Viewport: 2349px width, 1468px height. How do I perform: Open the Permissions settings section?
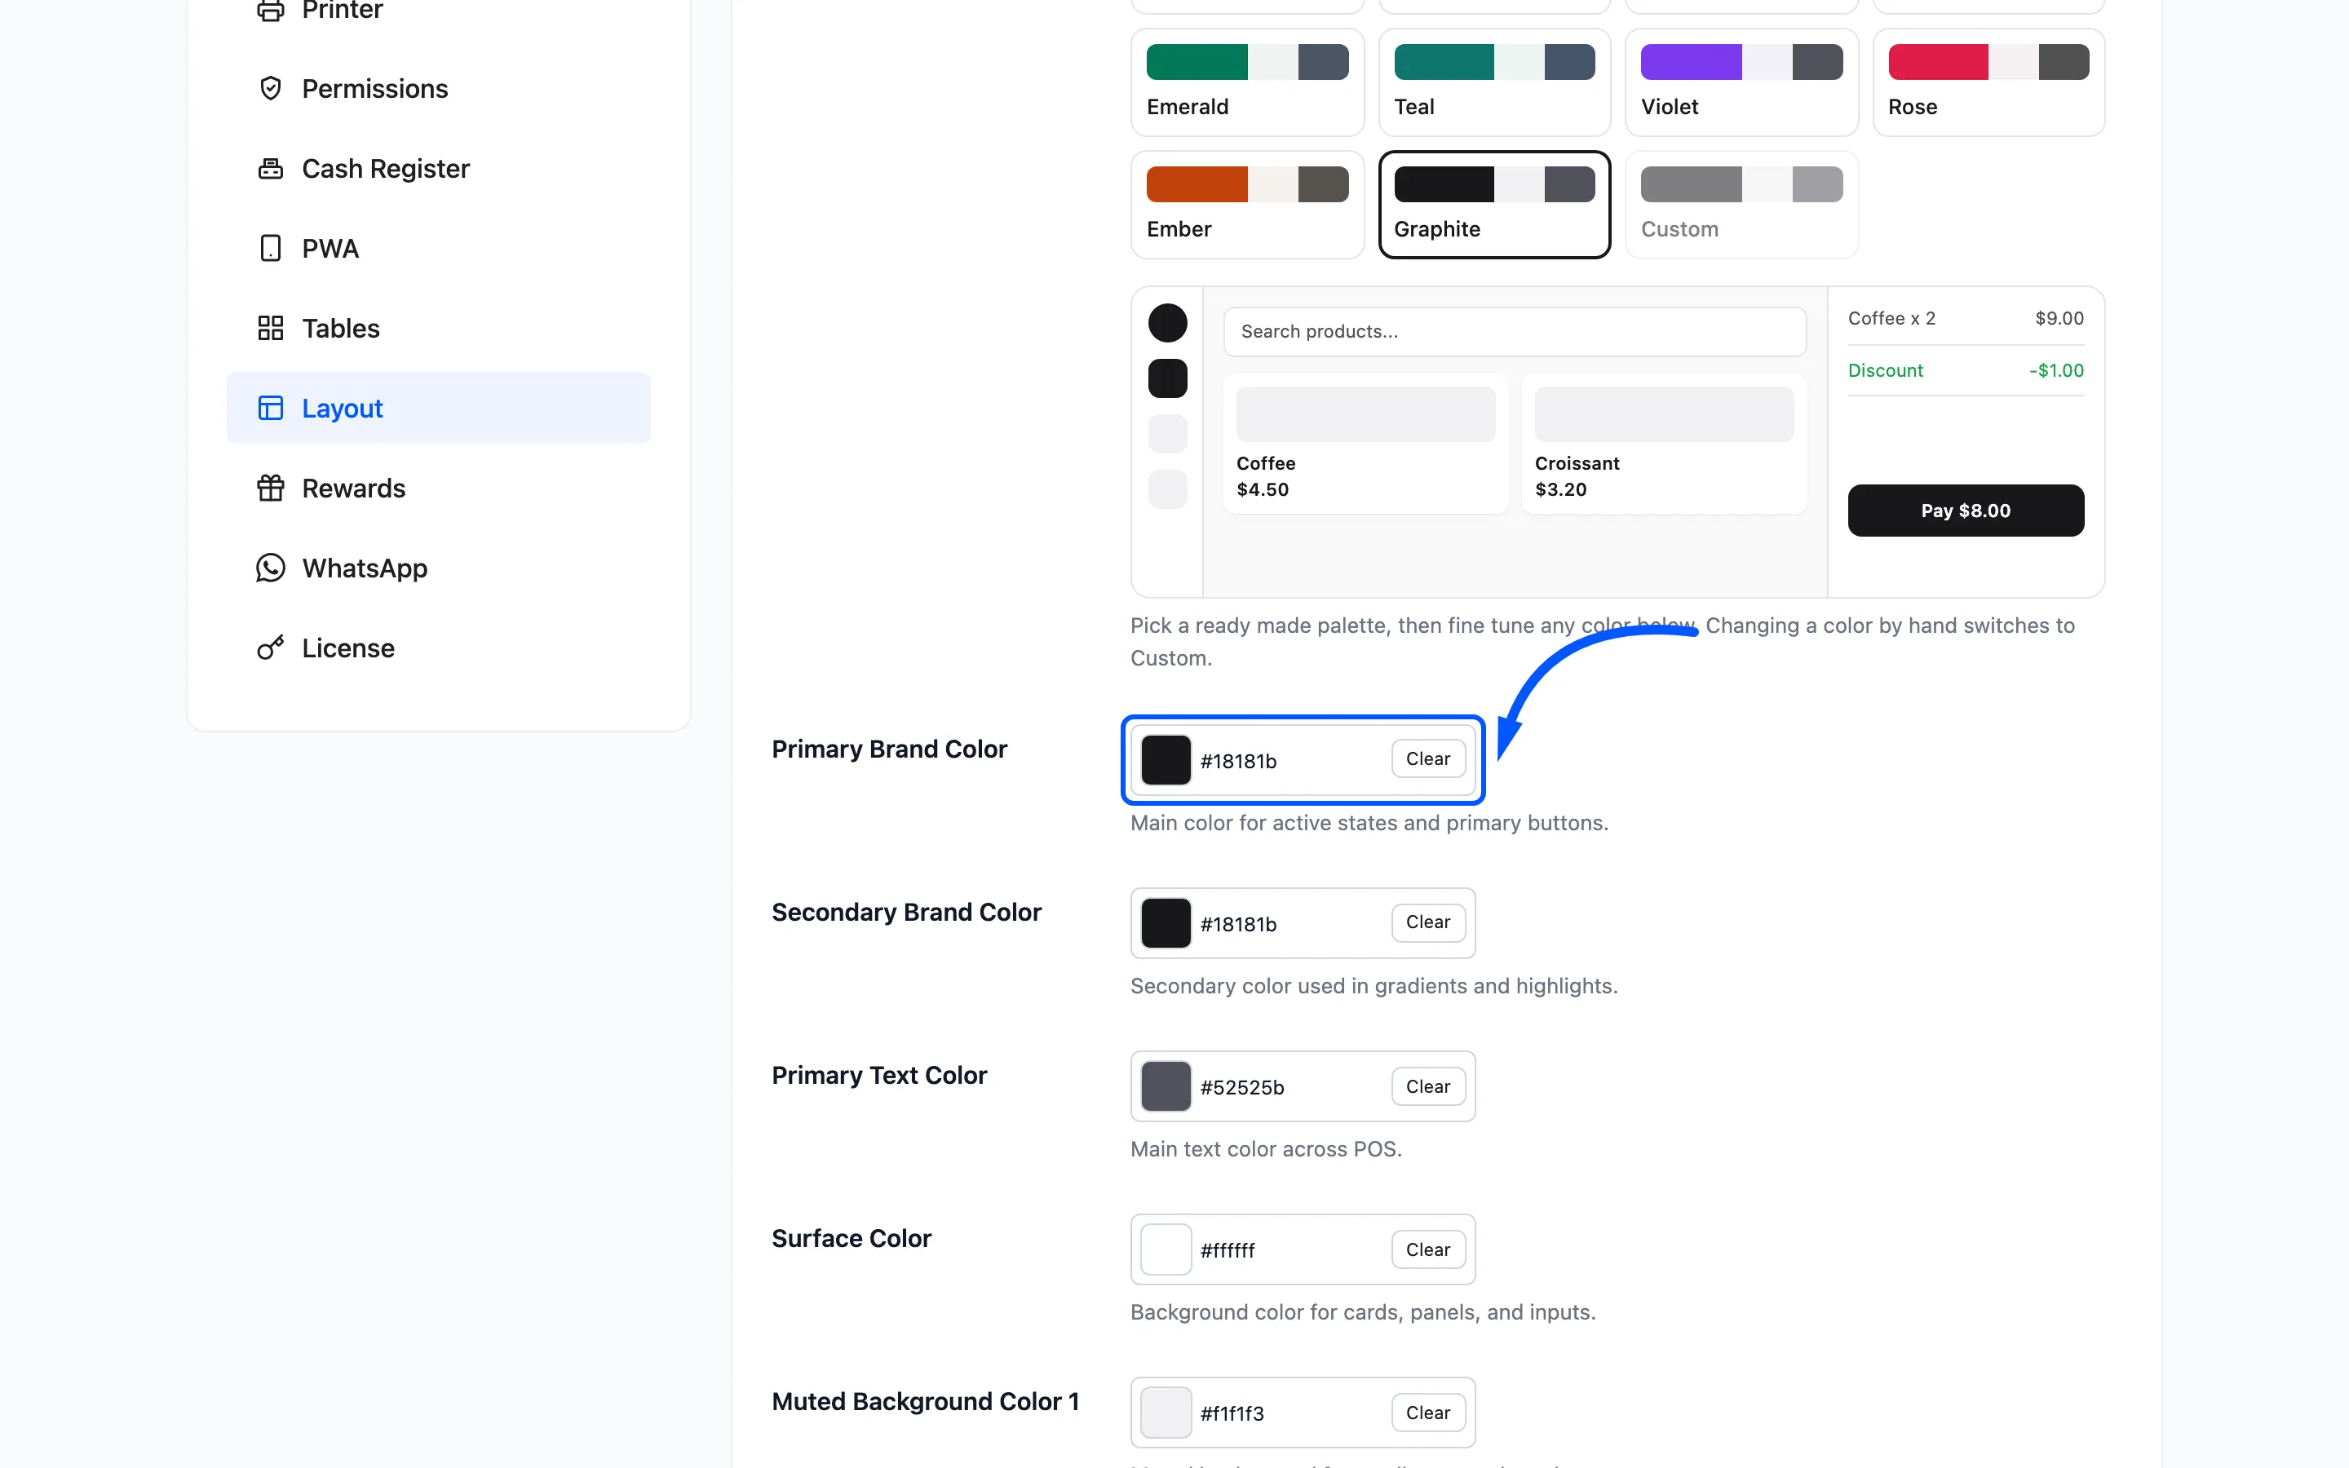point(438,88)
